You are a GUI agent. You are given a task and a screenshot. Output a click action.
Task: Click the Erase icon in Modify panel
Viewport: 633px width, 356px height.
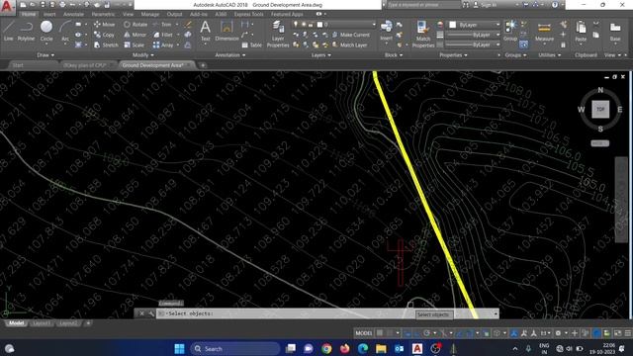(188, 24)
